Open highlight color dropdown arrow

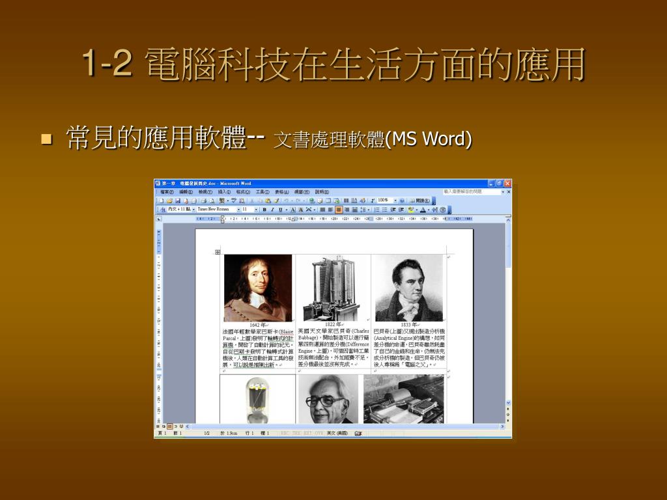(x=417, y=210)
